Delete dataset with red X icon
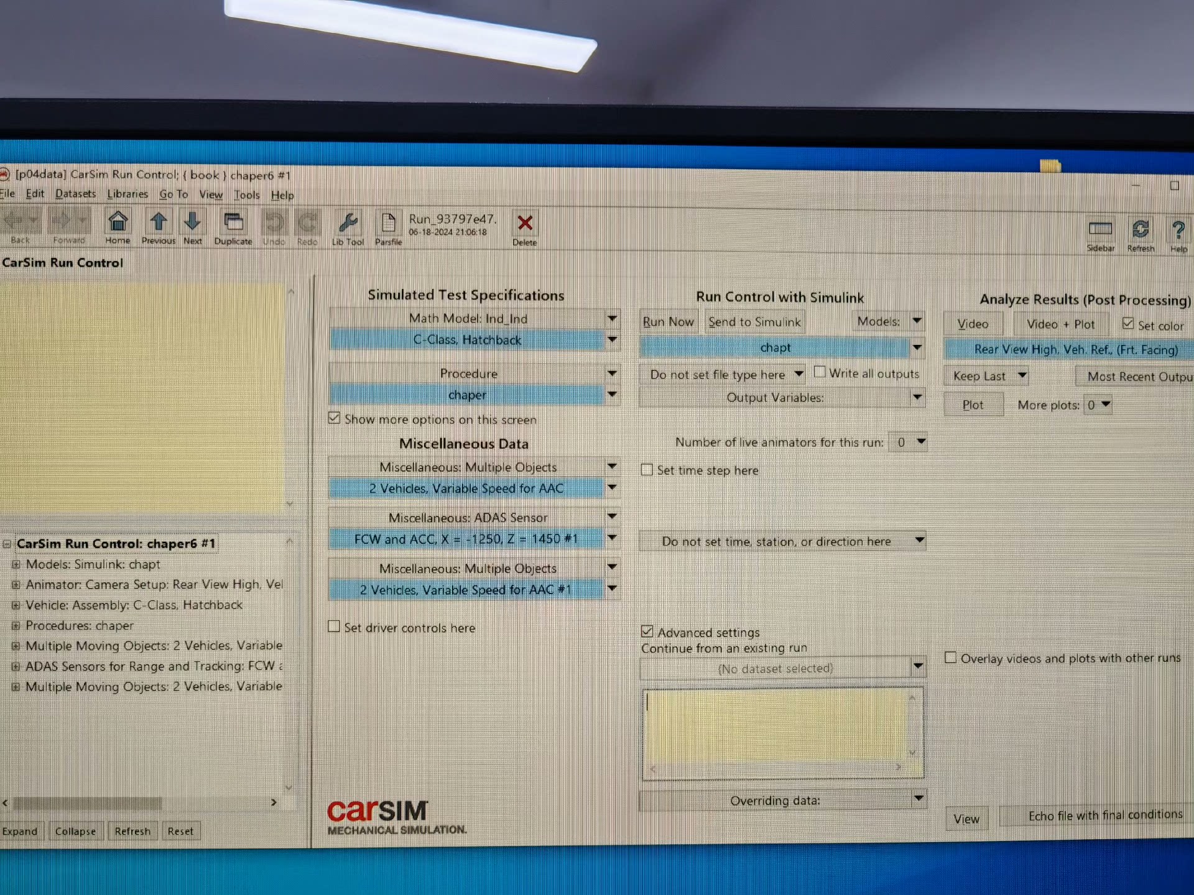 (525, 224)
